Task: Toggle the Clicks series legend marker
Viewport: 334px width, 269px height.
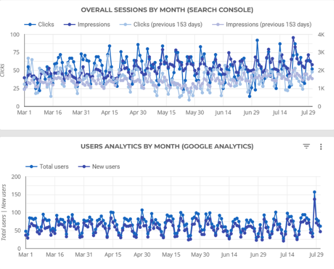Action: [31, 25]
